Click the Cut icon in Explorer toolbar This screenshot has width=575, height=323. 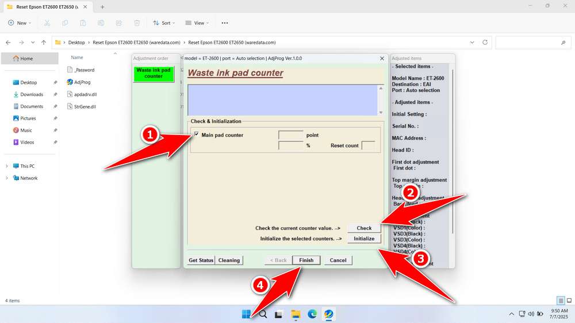click(47, 23)
